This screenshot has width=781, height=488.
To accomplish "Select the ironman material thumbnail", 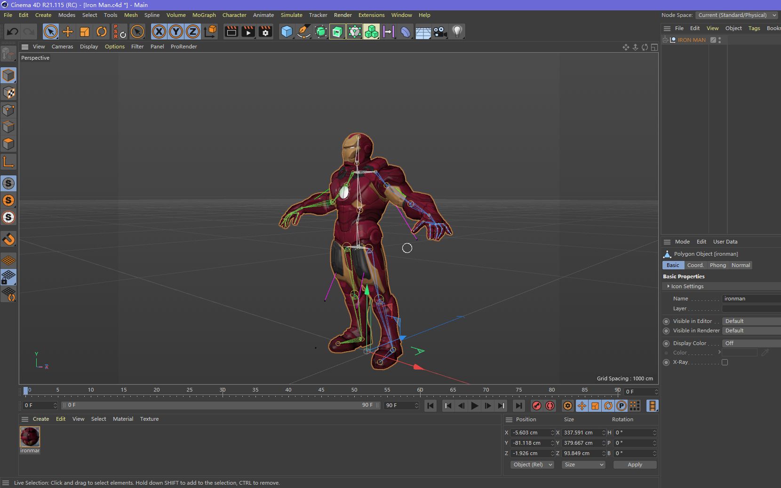I will tap(30, 437).
